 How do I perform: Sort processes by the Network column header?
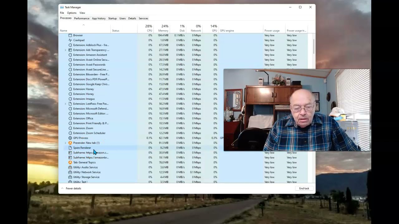[194, 28]
